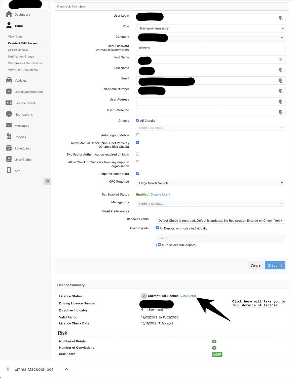The width and height of the screenshot is (294, 378).
Task: Click the LOW risk score badge
Action: (217, 354)
